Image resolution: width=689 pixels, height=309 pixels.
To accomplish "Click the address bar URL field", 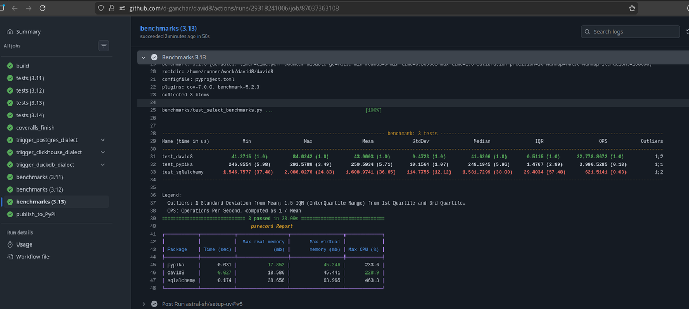I will (x=366, y=8).
